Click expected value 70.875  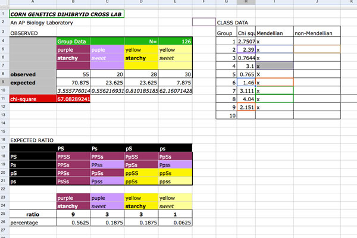(73, 83)
